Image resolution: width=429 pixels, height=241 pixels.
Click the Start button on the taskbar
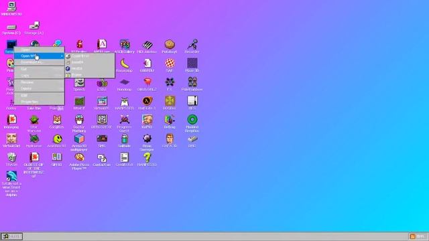coord(11,236)
